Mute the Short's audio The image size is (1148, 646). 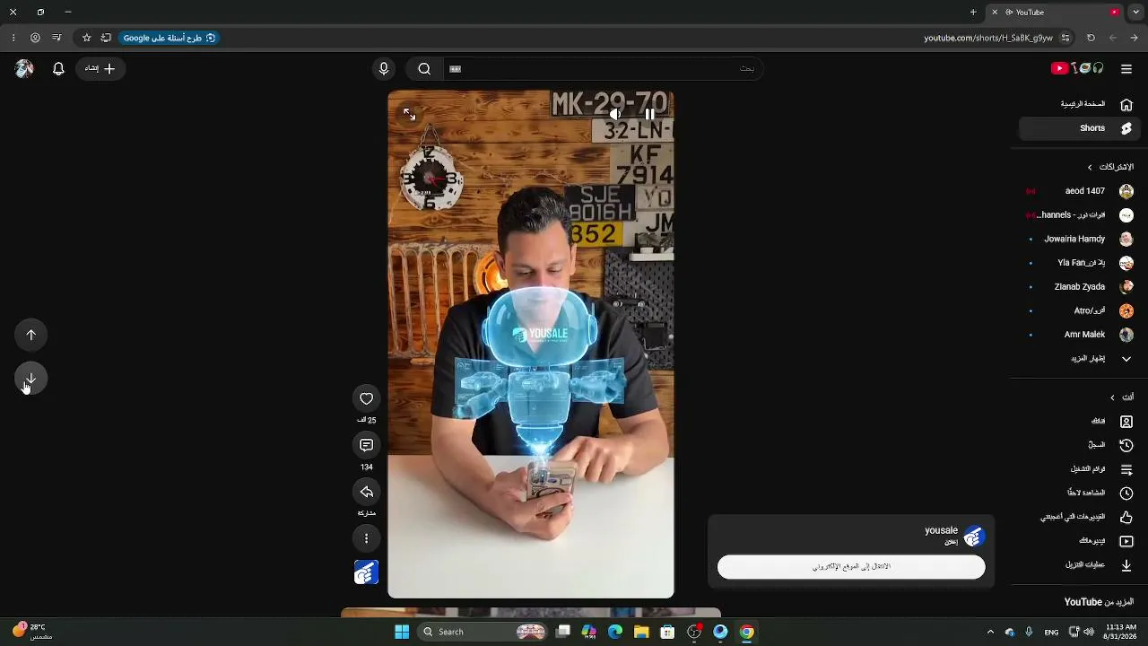(615, 114)
